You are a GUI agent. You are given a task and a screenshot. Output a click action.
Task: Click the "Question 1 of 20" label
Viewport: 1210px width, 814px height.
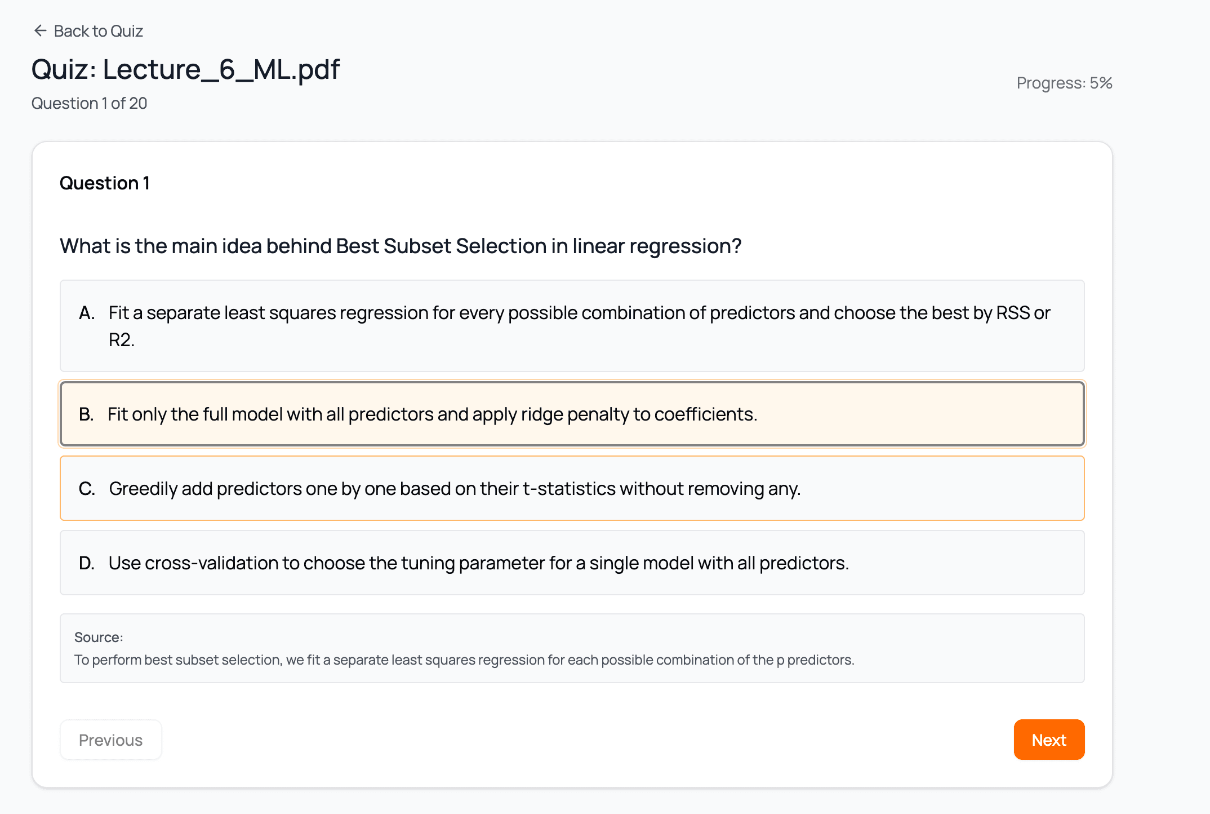pyautogui.click(x=90, y=103)
